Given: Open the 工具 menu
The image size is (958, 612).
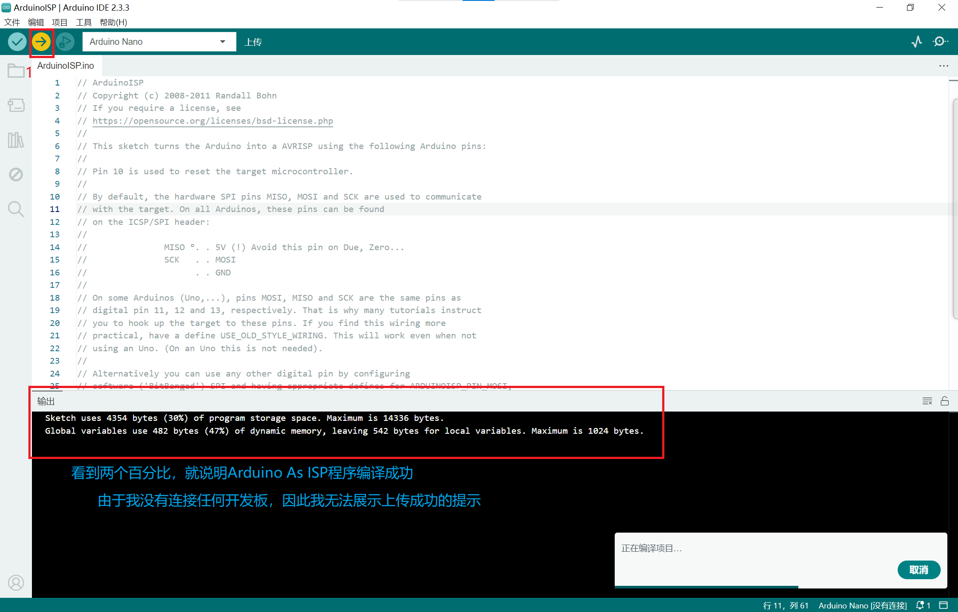Looking at the screenshot, I should 84,22.
